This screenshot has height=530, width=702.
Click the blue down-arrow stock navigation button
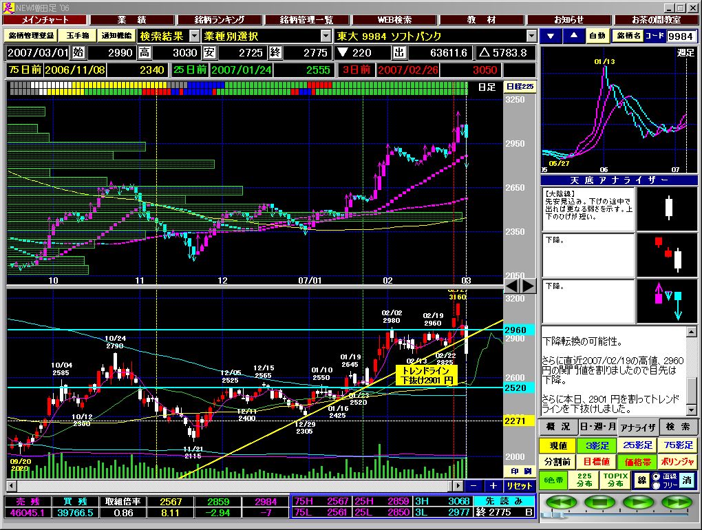(x=551, y=36)
